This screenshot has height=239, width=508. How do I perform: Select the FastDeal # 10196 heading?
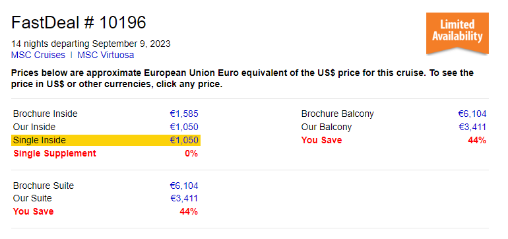tap(79, 22)
